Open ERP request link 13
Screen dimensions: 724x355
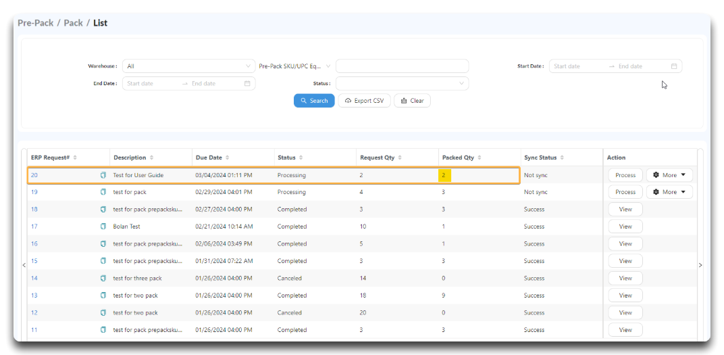coord(34,295)
